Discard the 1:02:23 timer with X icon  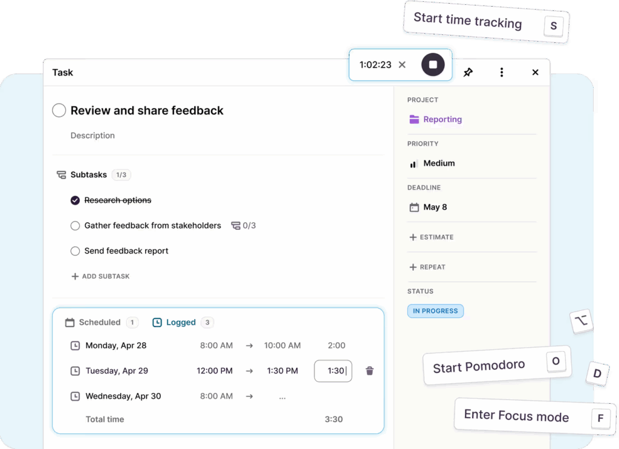click(x=402, y=65)
